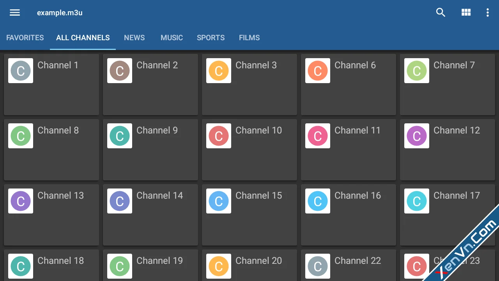Click the Channel 13 logo icon

[21, 201]
